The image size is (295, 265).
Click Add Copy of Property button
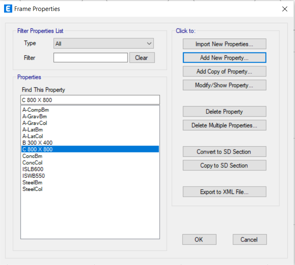tap(225, 71)
